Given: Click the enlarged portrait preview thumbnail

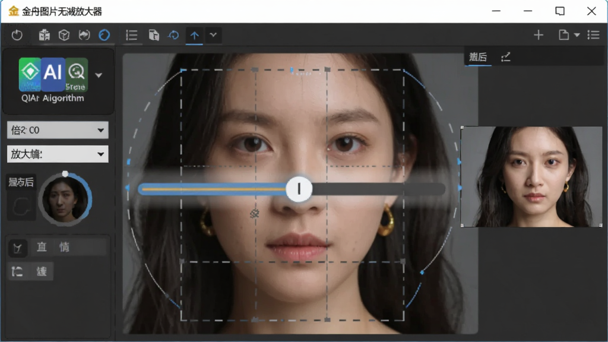Looking at the screenshot, I should [531, 176].
